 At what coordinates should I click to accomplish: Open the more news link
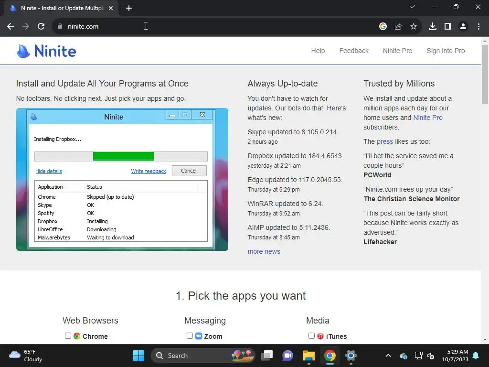264,251
